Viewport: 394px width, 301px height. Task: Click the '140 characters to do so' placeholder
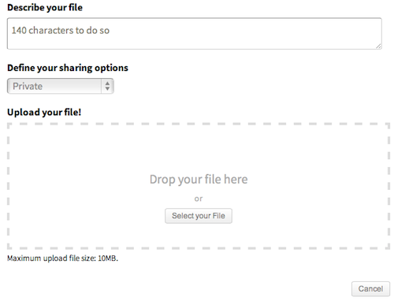point(61,31)
